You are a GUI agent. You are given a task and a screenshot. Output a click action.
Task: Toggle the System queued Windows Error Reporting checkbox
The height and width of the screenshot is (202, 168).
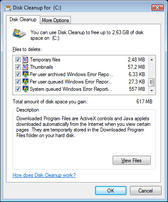[18, 89]
